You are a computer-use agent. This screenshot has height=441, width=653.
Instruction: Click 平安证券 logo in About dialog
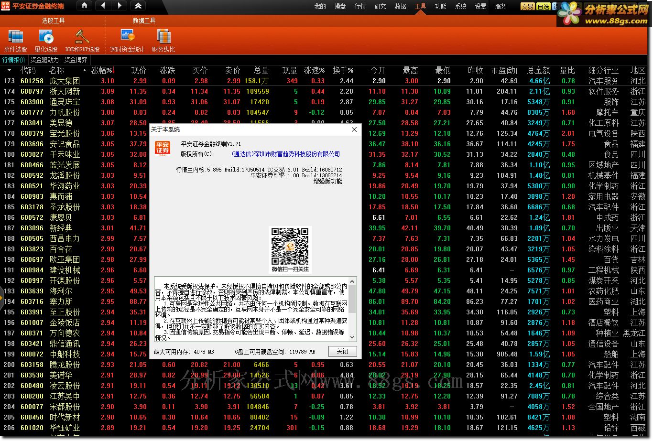[x=163, y=148]
